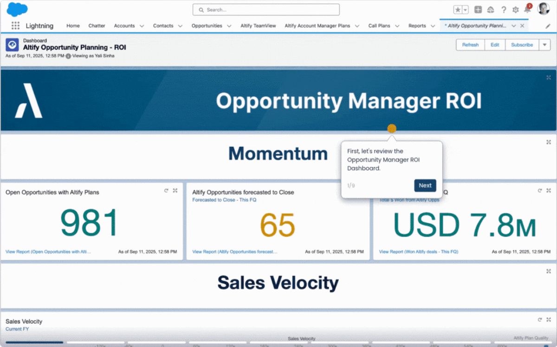Viewport: 557px width, 347px height.
Task: Switch to the Chatter tab
Action: 97,26
